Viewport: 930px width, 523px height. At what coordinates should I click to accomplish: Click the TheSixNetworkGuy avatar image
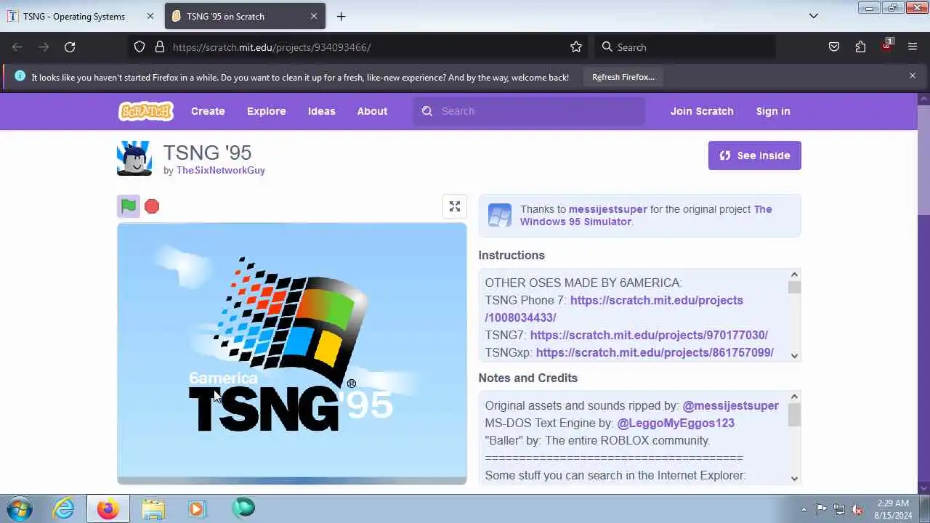(x=134, y=158)
